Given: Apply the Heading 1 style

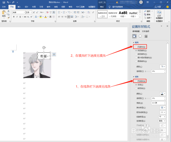Looking at the screenshot, I should [123, 14].
